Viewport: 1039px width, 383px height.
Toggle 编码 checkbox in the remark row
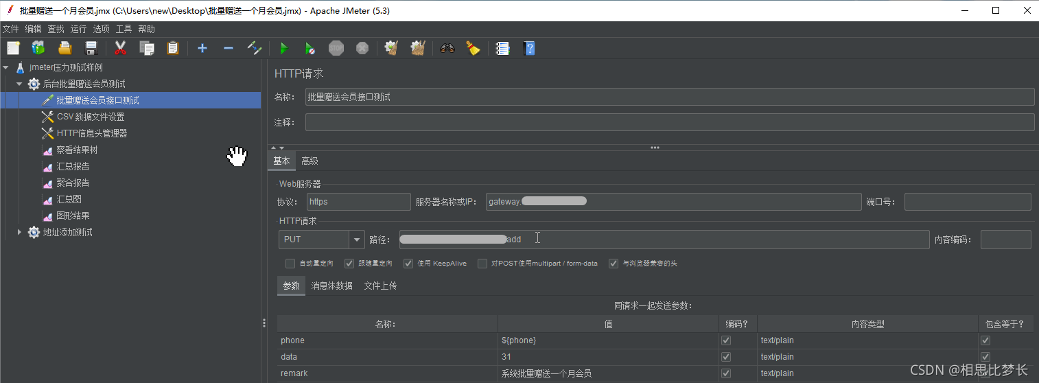coord(726,373)
